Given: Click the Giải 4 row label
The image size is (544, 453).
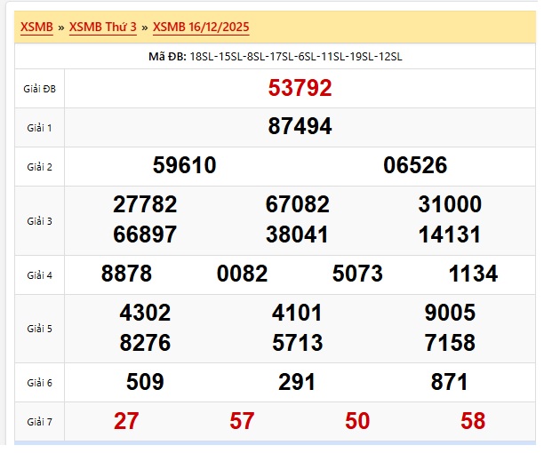Looking at the screenshot, I should click(x=40, y=275).
